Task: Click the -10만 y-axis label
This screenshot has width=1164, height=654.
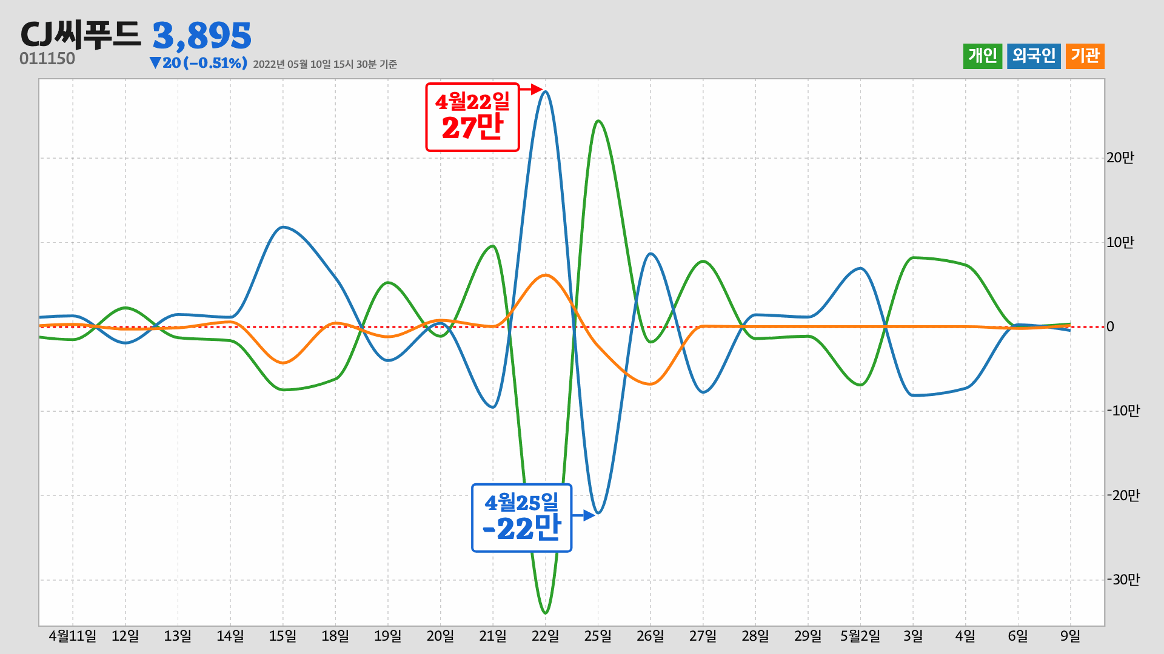Action: [x=1123, y=411]
